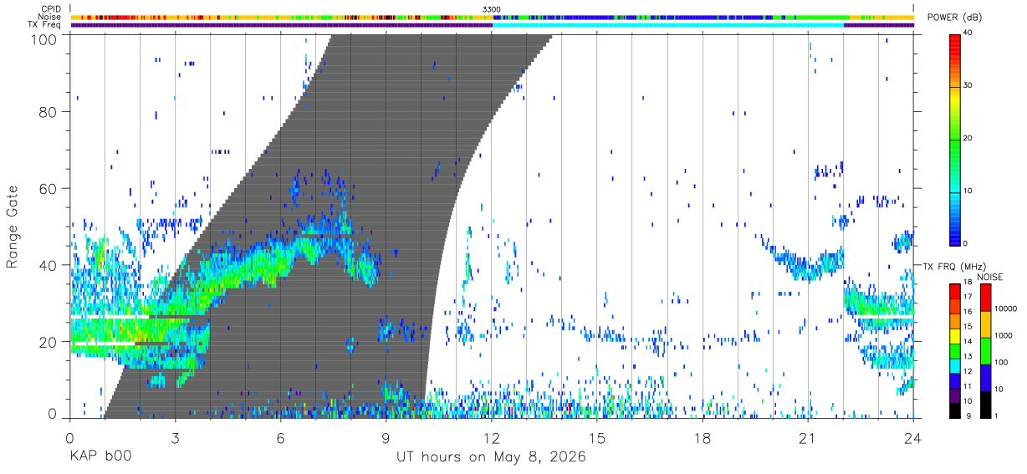Viewport: 1027px width, 474px height.
Task: Click the 40 label on POWER colorbar
Action: 969,33
